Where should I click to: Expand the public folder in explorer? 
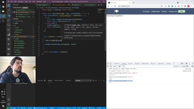click(x=16, y=23)
